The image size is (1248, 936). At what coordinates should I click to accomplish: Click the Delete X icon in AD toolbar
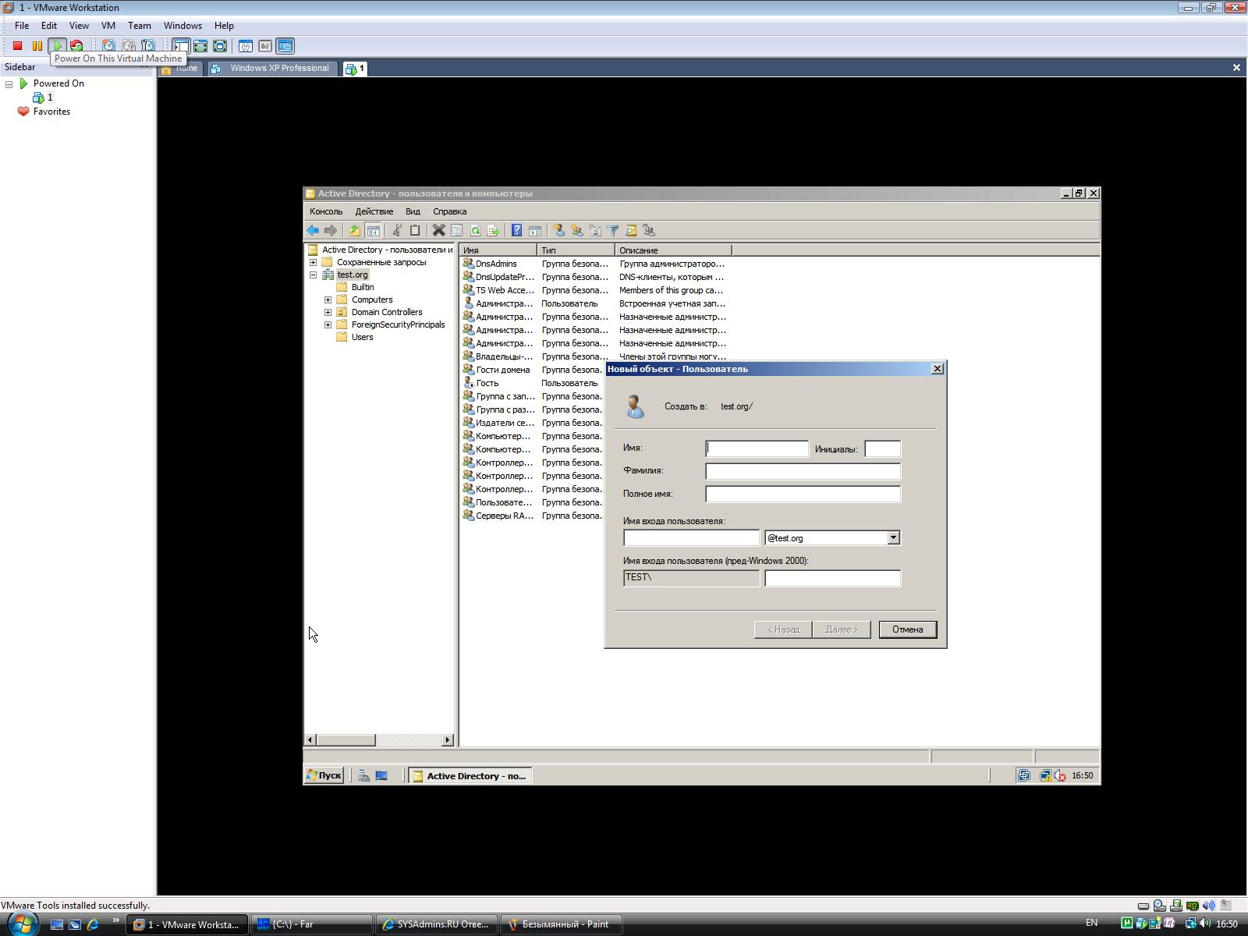tap(438, 230)
